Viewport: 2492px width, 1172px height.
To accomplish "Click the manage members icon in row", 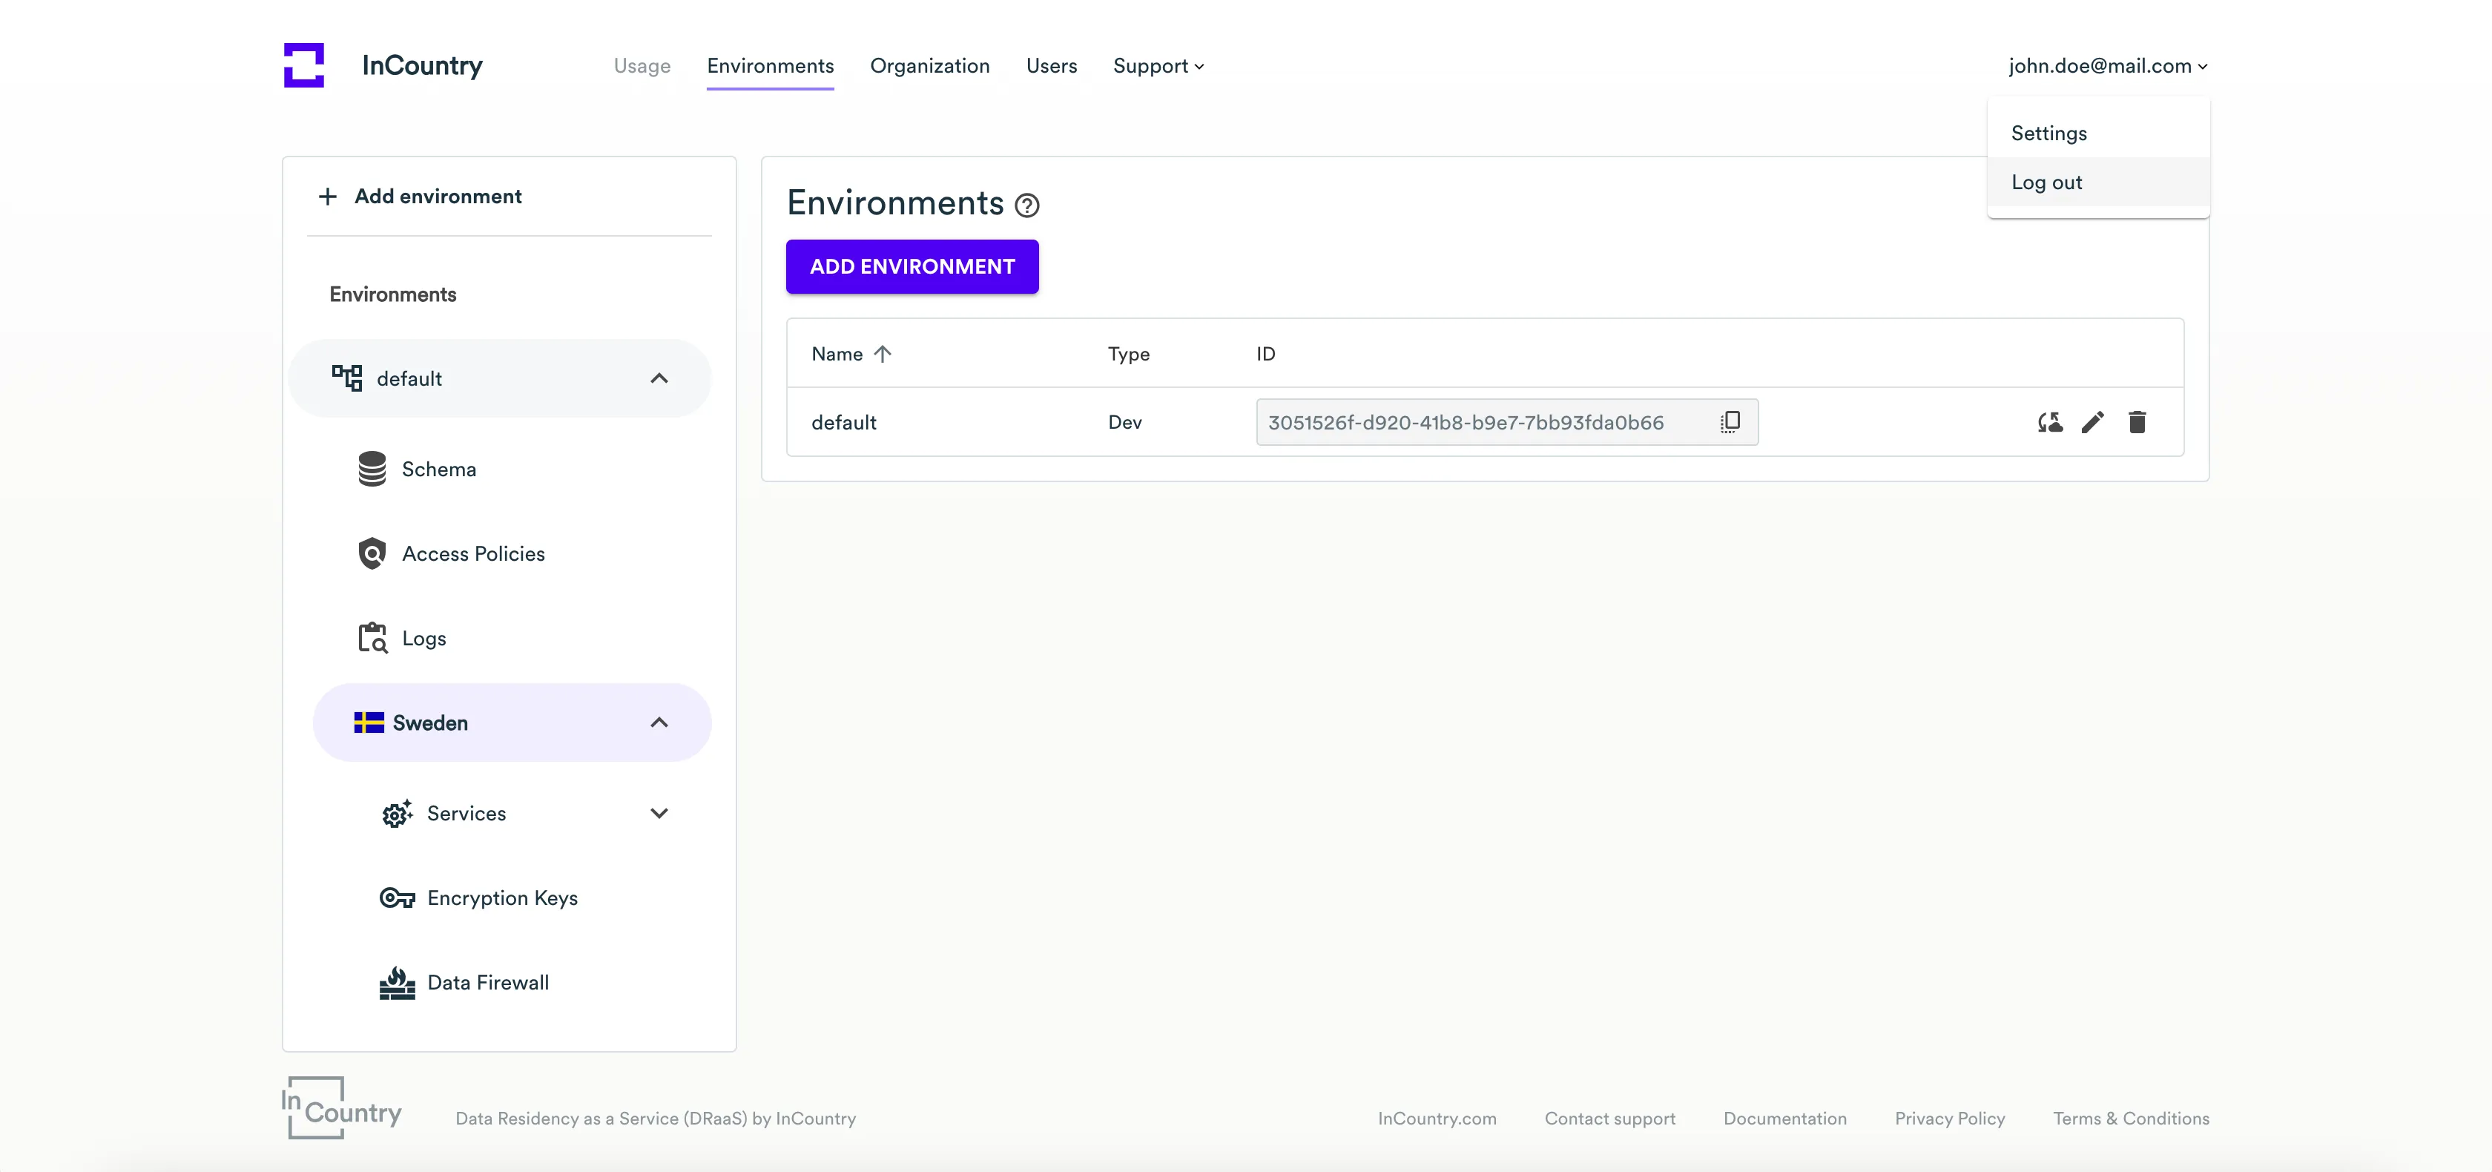I will [x=2049, y=422].
